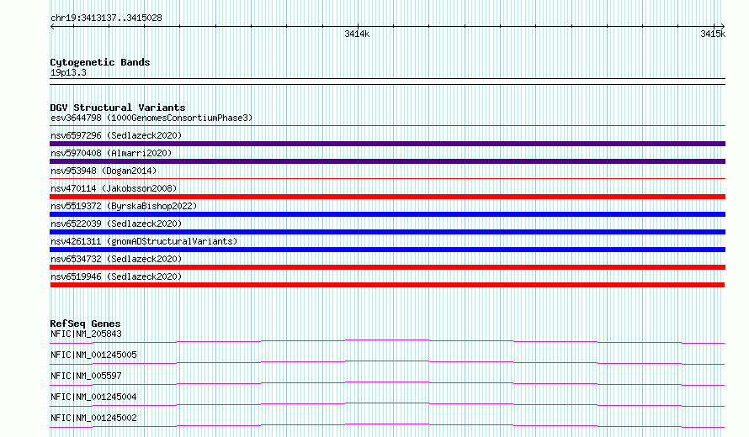Screen dimensions: 749x437
Task: Click the NFIC|NM_001245002 transcript label
Action: tap(93, 418)
